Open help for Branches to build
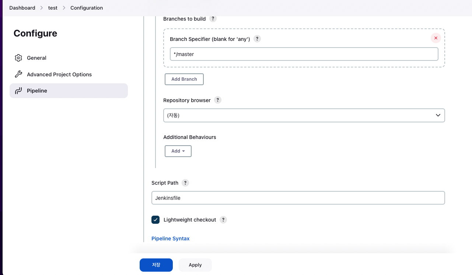 click(x=213, y=18)
